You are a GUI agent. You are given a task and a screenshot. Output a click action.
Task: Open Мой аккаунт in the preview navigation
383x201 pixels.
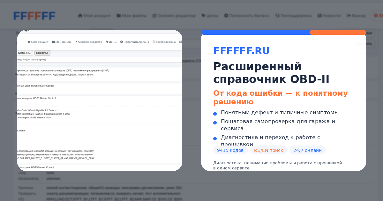38,42
